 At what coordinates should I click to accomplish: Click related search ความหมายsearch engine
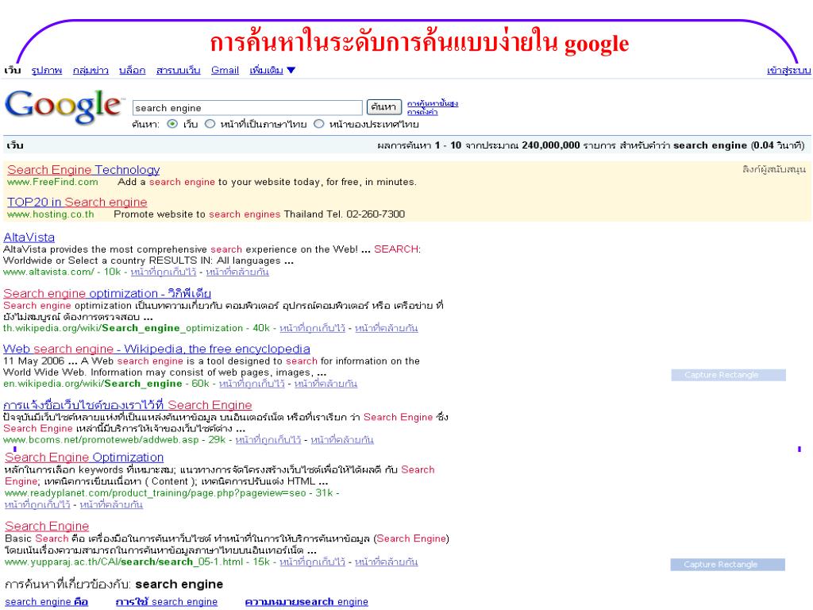coord(306,602)
